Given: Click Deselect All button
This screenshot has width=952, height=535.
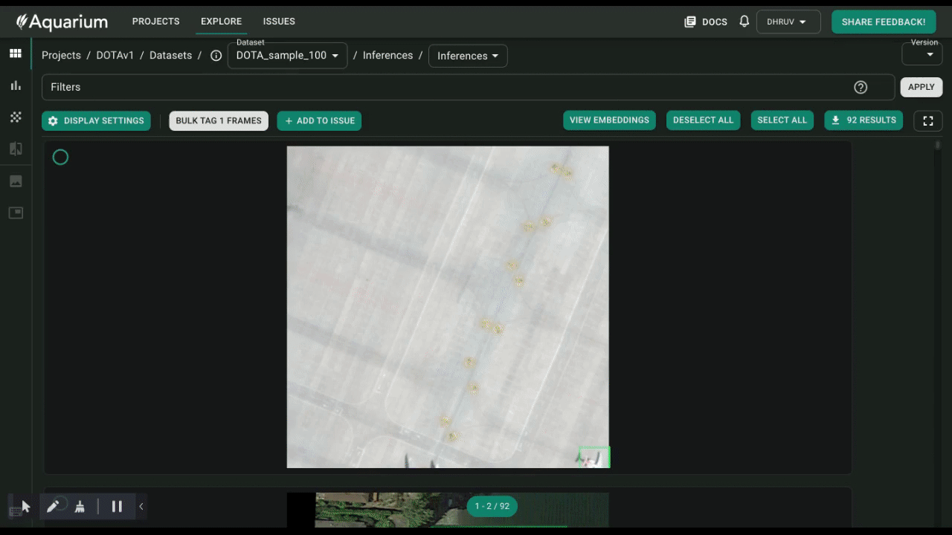Looking at the screenshot, I should pyautogui.click(x=703, y=120).
